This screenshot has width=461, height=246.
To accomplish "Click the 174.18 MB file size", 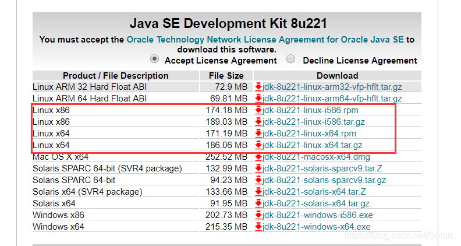I will 226,110.
